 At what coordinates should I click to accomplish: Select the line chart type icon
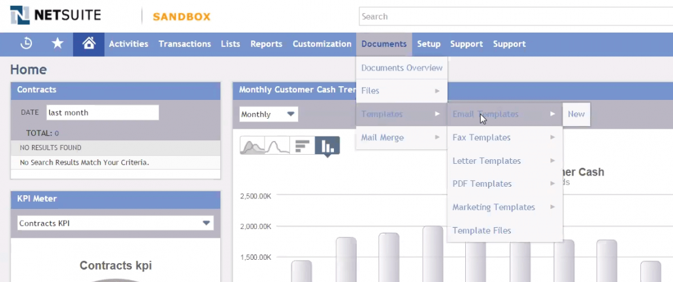tap(277, 146)
